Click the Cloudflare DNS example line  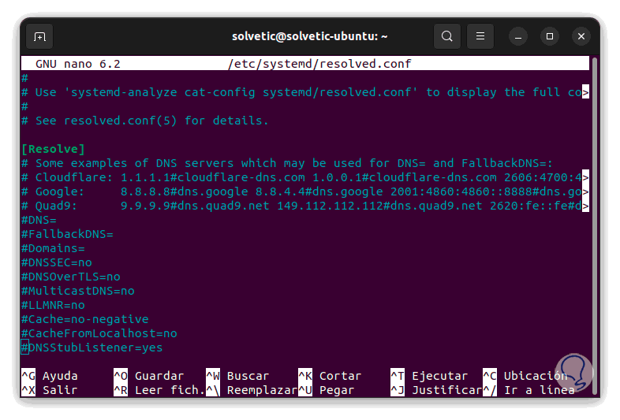304,177
